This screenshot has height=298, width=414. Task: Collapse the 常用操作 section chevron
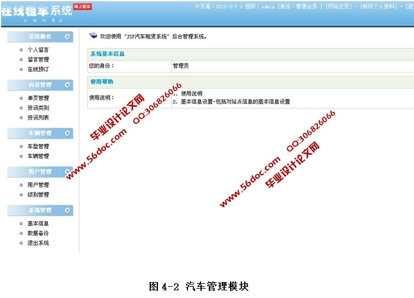click(x=67, y=37)
